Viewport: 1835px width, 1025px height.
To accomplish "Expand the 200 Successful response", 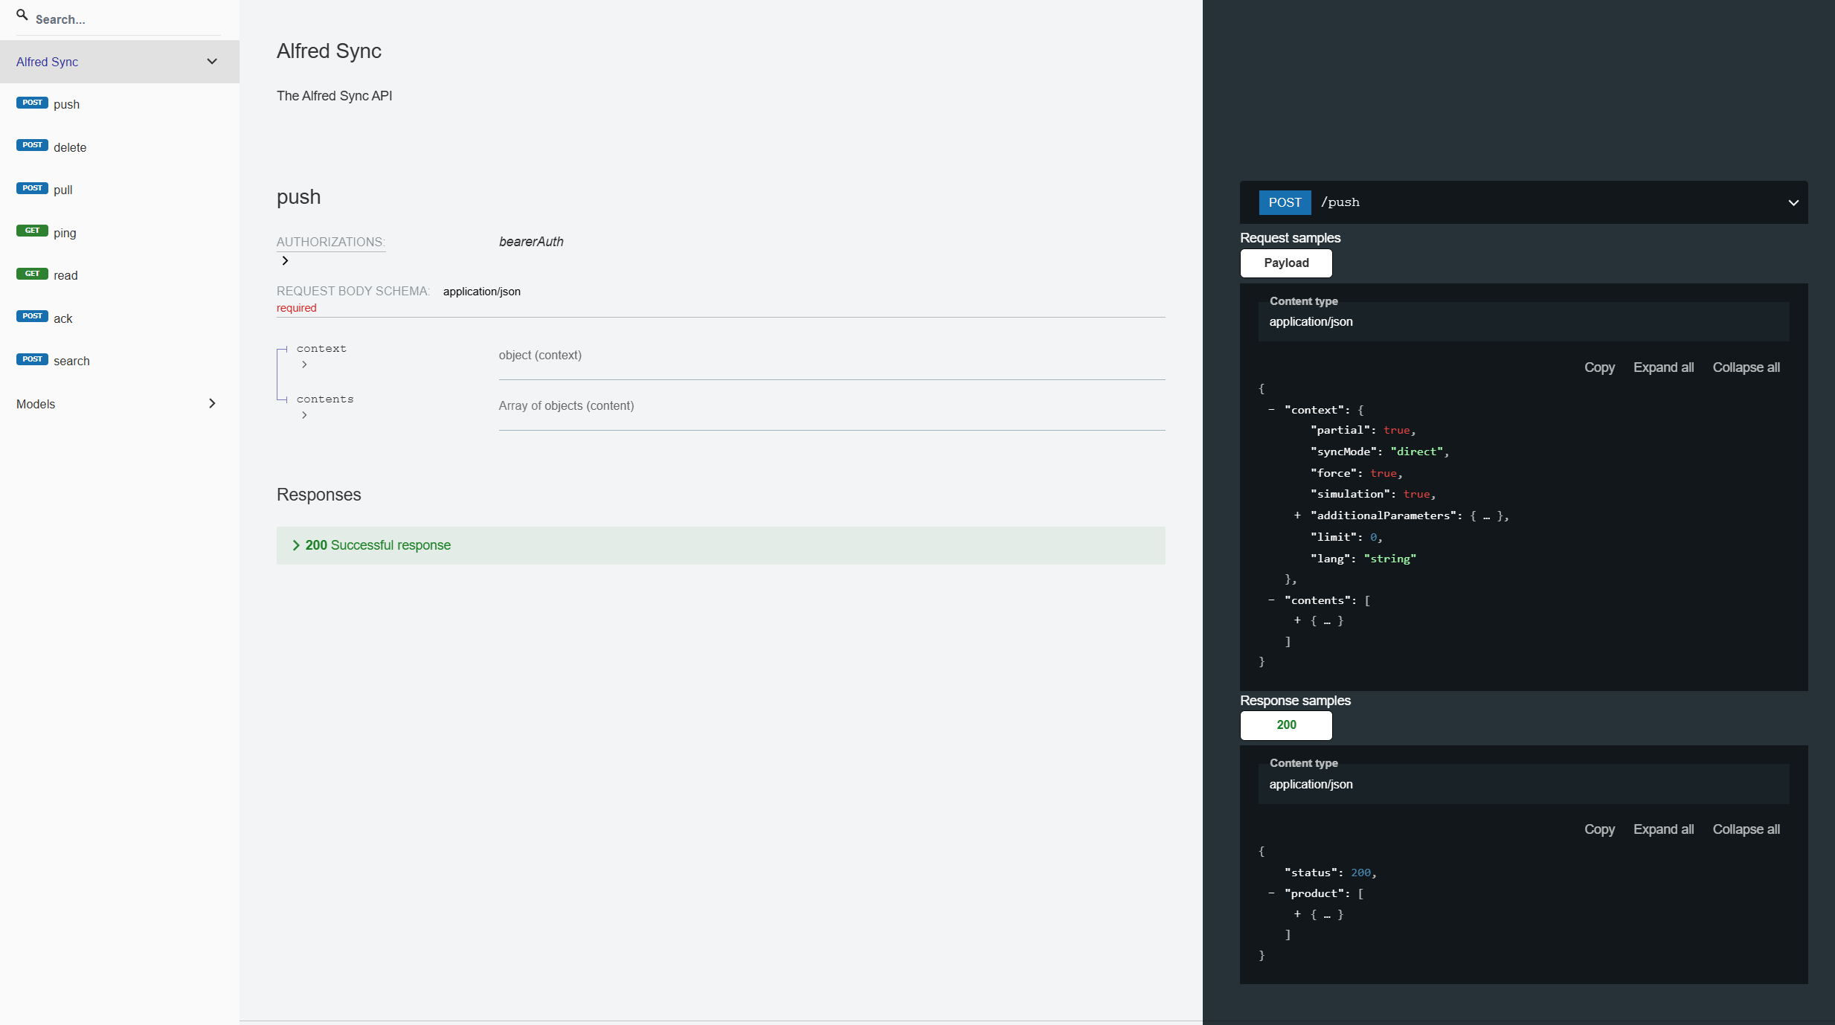I will (x=721, y=545).
